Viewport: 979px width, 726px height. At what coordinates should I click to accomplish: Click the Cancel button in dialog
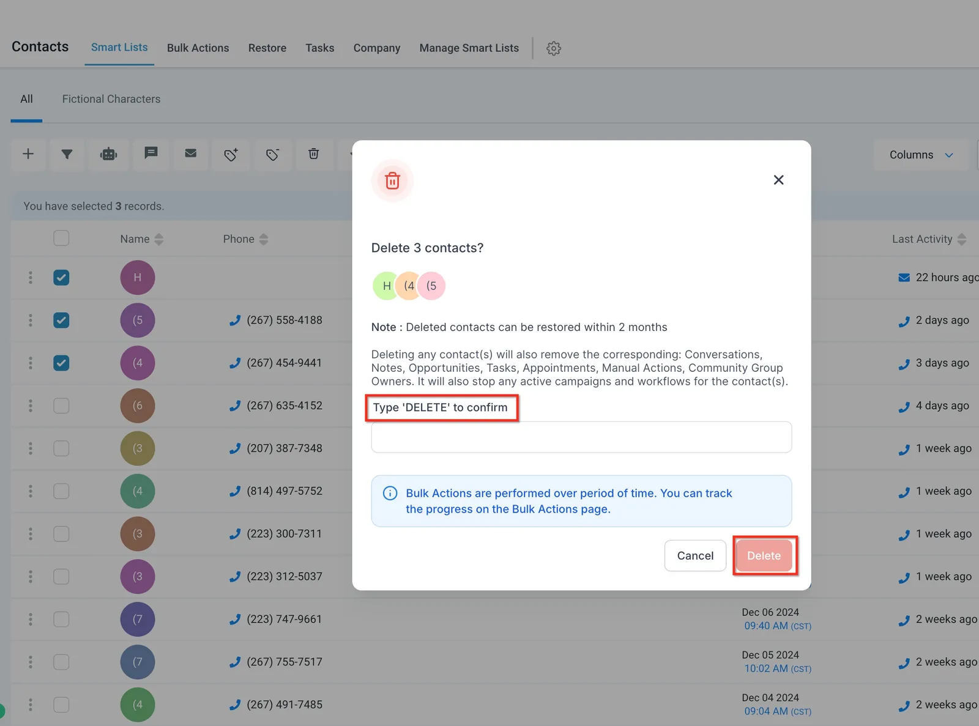coord(695,555)
